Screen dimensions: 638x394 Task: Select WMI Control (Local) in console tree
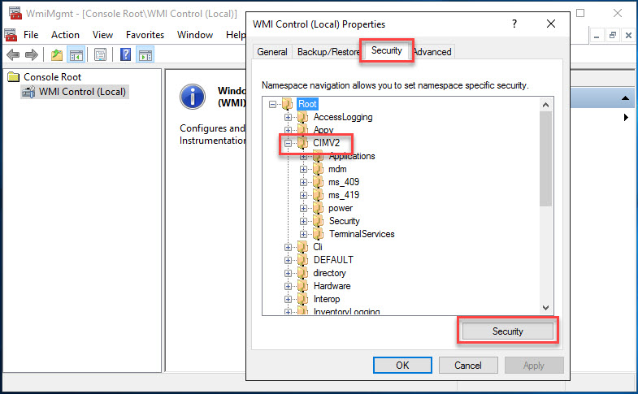82,92
